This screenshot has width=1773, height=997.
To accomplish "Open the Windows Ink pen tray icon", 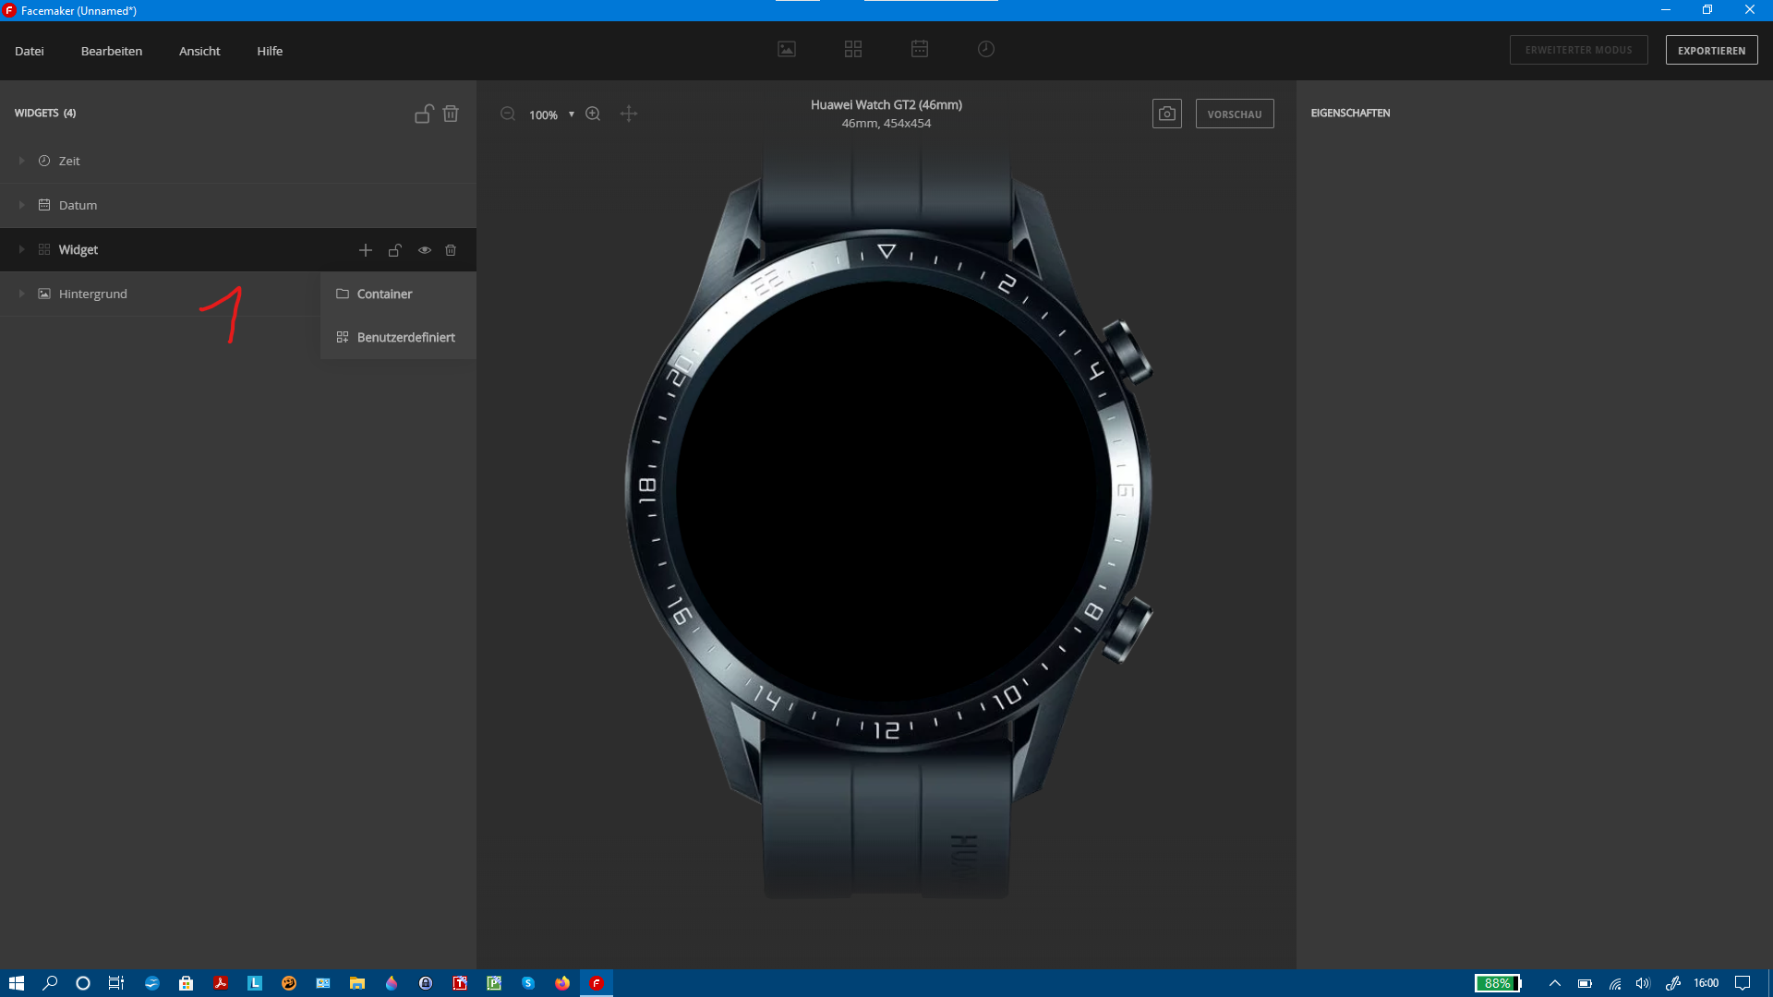I will tap(1673, 983).
